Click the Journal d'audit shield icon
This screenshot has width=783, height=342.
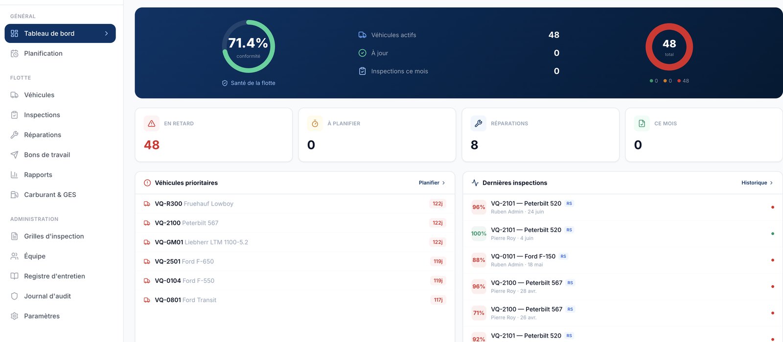point(14,296)
